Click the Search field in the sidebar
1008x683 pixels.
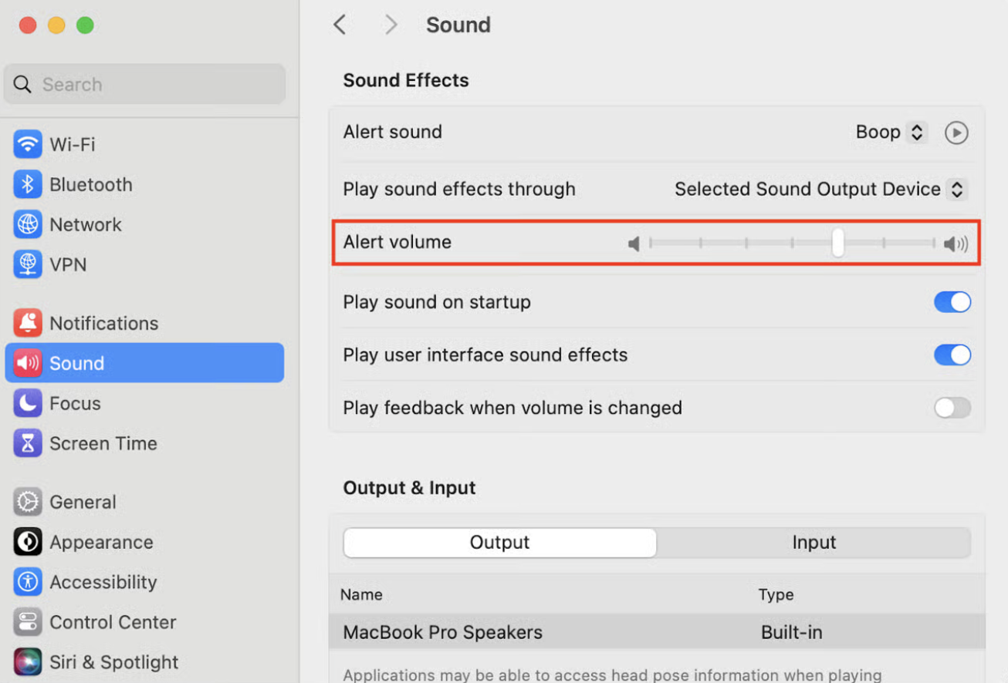144,84
